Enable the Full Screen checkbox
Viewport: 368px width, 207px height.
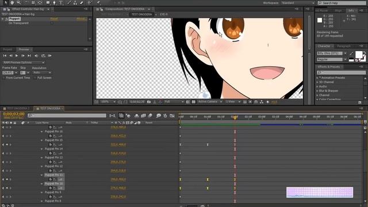point(35,78)
